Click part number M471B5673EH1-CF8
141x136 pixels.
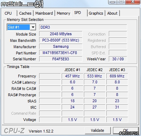pos(61,53)
